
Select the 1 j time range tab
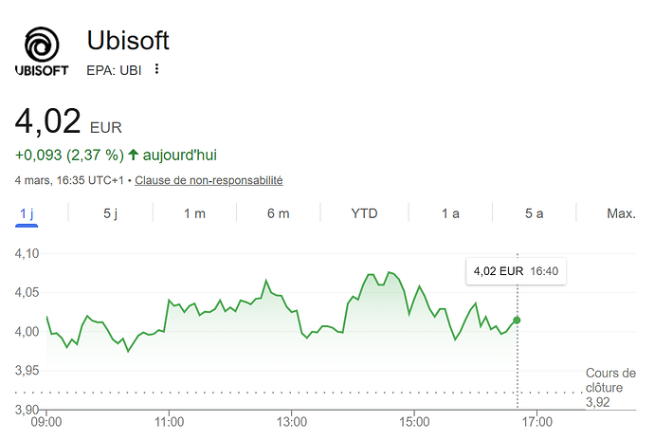(x=27, y=213)
